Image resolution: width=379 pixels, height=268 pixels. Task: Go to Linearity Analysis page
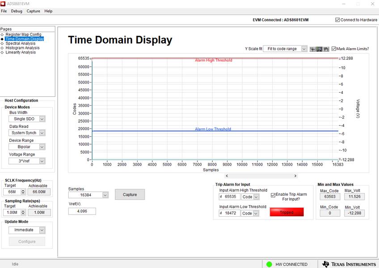click(x=21, y=52)
